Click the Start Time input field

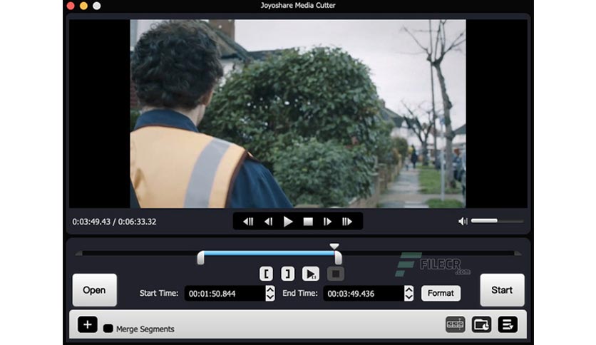[x=225, y=294]
